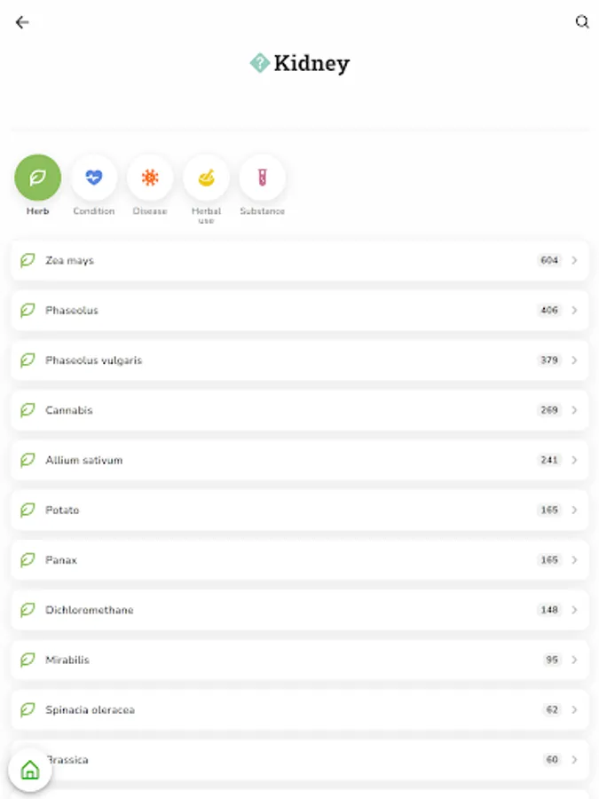599x799 pixels.
Task: Switch to the Substance tab label
Action: 262,211
